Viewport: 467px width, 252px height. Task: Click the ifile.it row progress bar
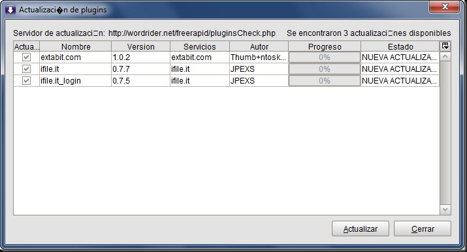point(325,69)
